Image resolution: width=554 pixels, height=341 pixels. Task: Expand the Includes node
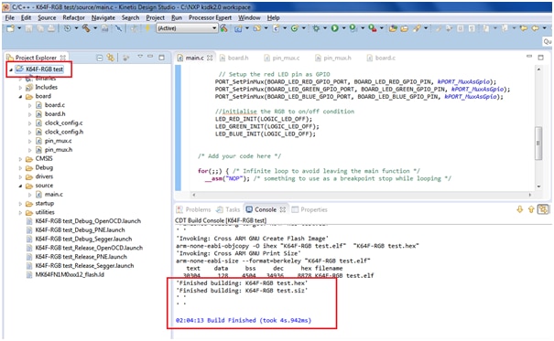20,88
